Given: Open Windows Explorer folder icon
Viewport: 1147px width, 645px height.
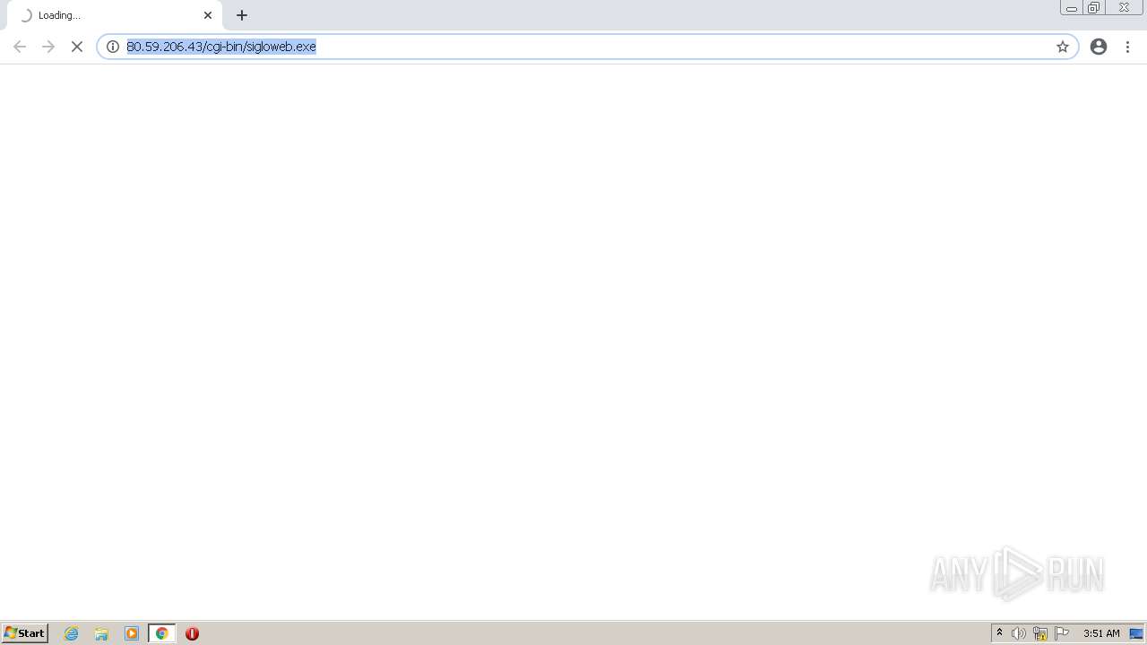Looking at the screenshot, I should (x=101, y=633).
